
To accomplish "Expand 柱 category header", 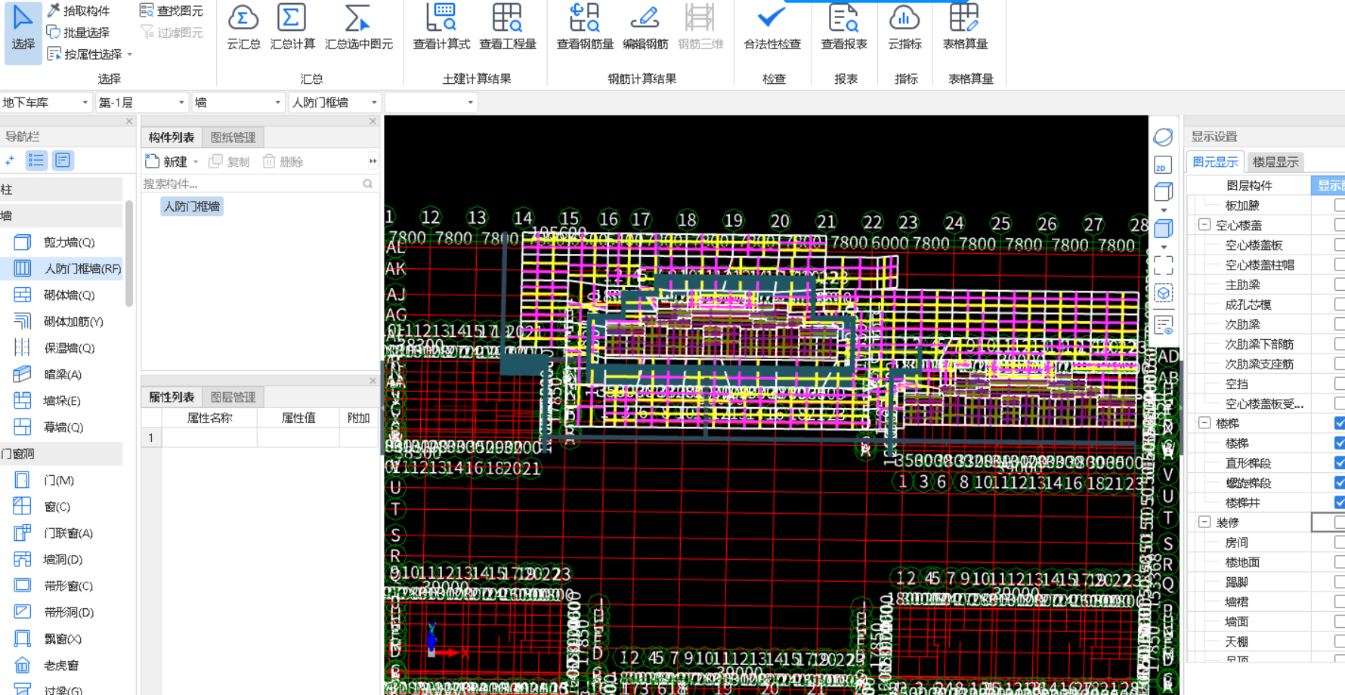I will click(61, 189).
